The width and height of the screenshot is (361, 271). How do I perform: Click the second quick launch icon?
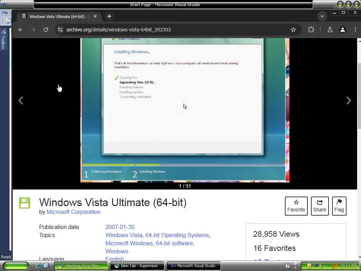(x=46, y=266)
